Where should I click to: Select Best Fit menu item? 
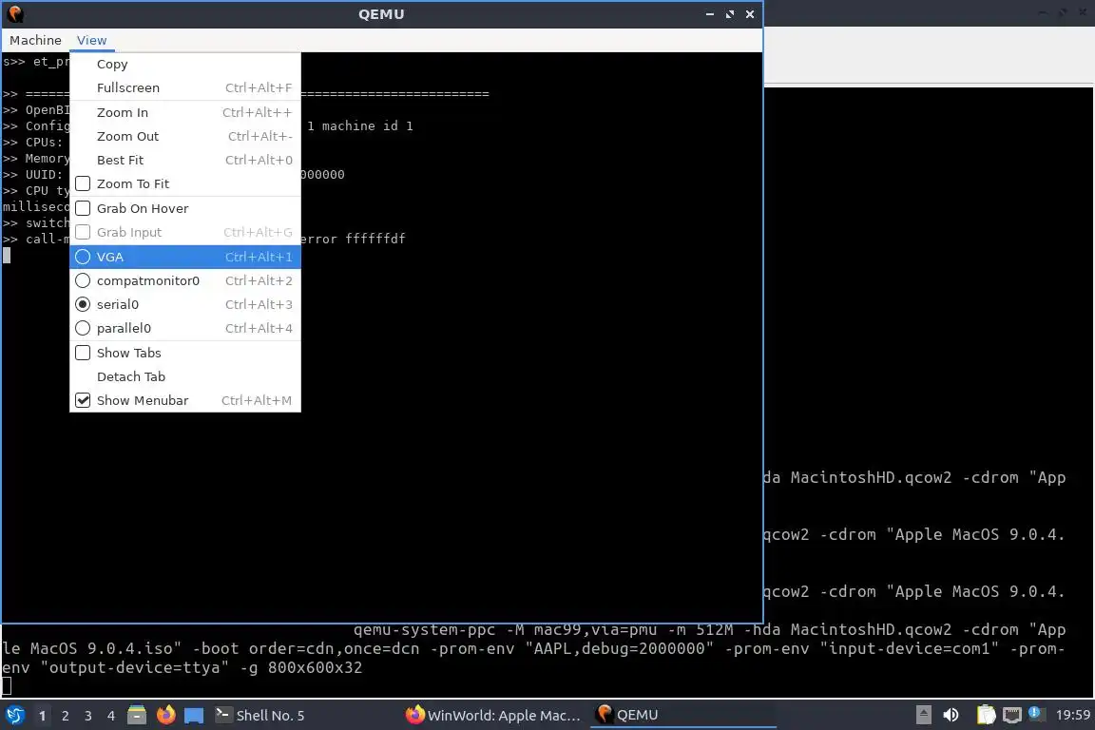(x=185, y=160)
